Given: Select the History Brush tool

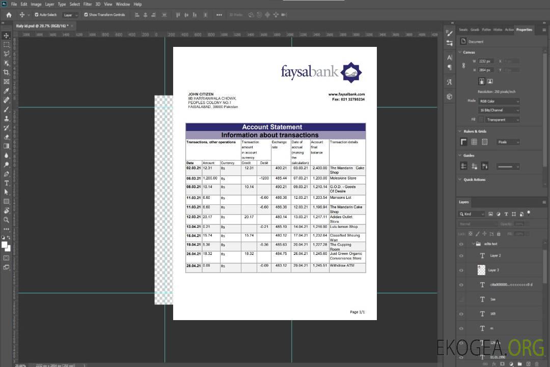Looking at the screenshot, I should pos(6,128).
